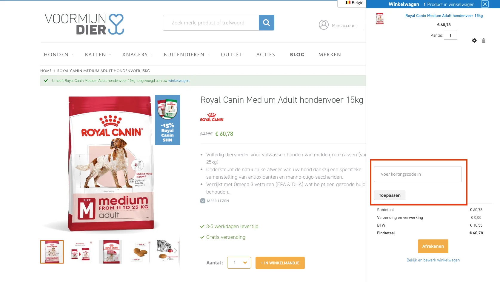The height and width of the screenshot is (282, 500).
Task: Click the Afrekenen checkout button
Action: pos(433,246)
